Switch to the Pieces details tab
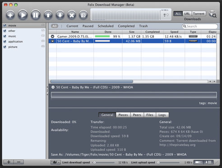The width and height of the screenshot is (222, 168). [x=123, y=115]
